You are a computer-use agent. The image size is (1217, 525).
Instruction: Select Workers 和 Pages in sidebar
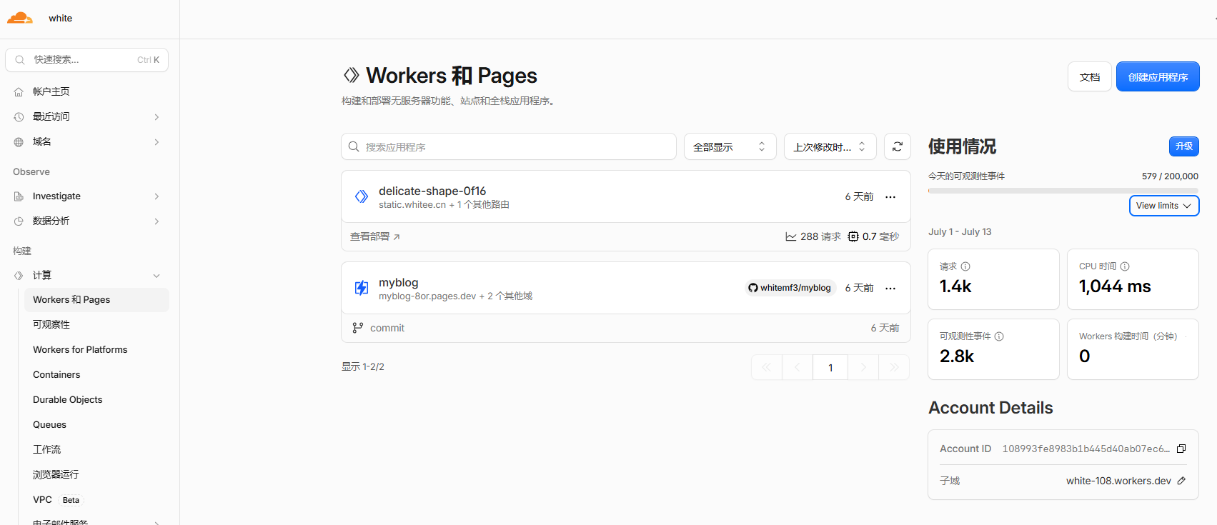96,300
